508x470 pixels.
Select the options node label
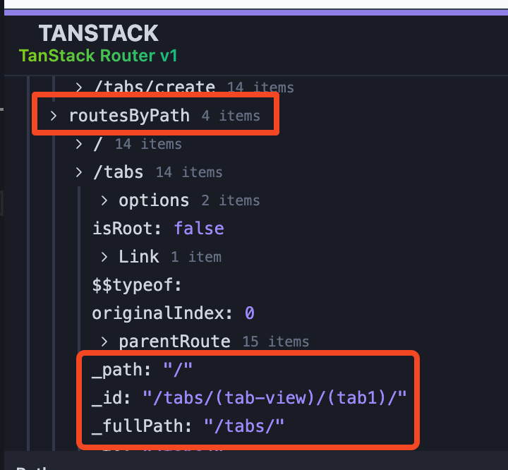tap(154, 200)
